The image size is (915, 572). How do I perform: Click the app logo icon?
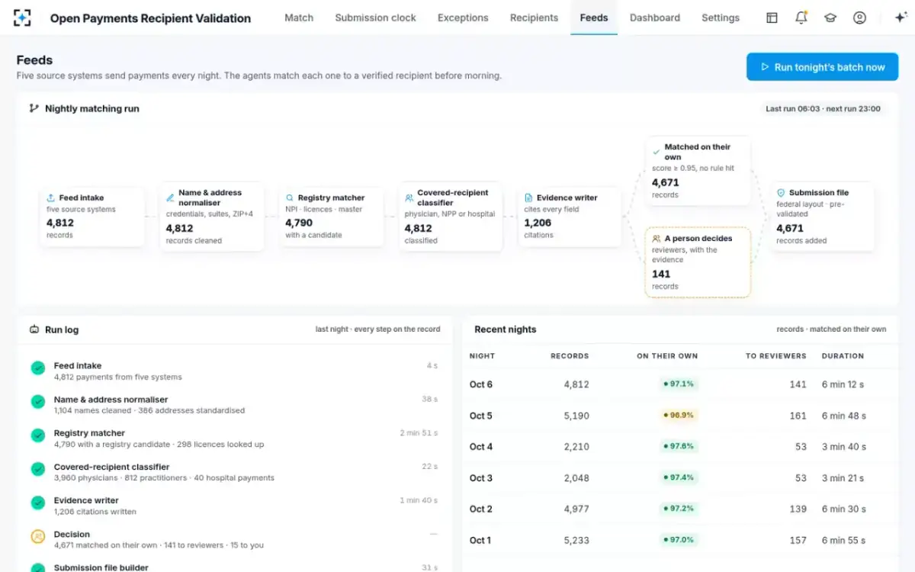click(23, 18)
